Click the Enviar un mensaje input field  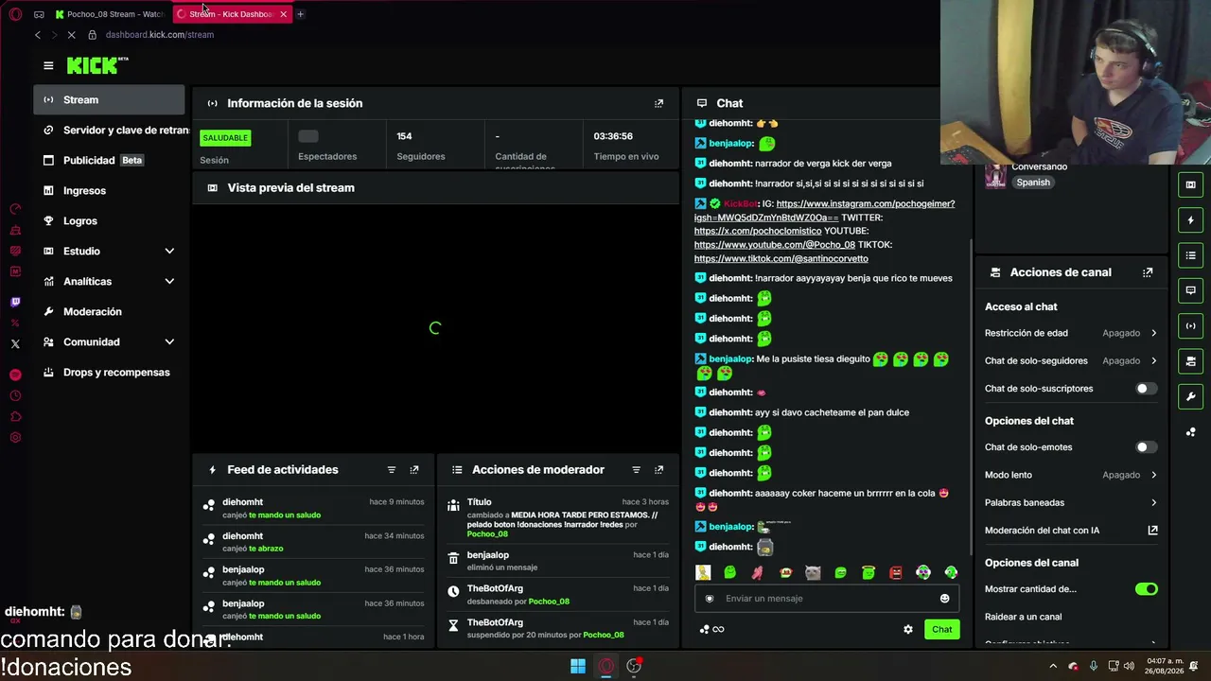coord(826,598)
